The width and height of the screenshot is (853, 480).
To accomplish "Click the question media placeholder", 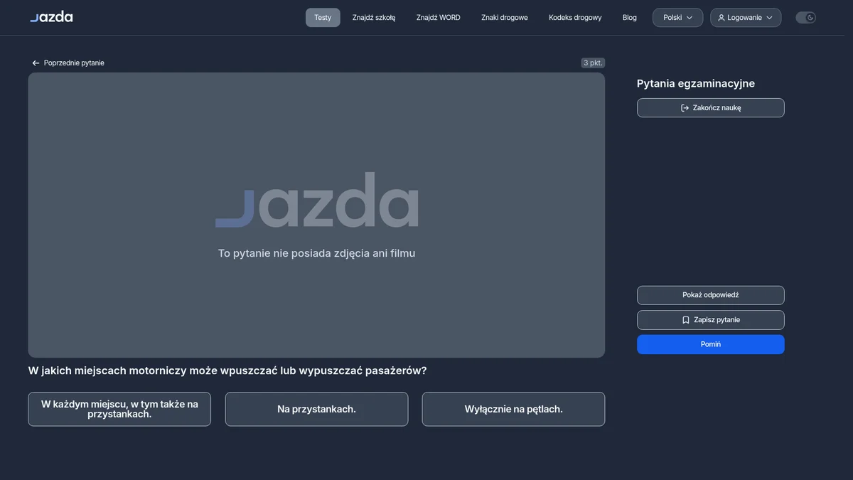I will 316,215.
